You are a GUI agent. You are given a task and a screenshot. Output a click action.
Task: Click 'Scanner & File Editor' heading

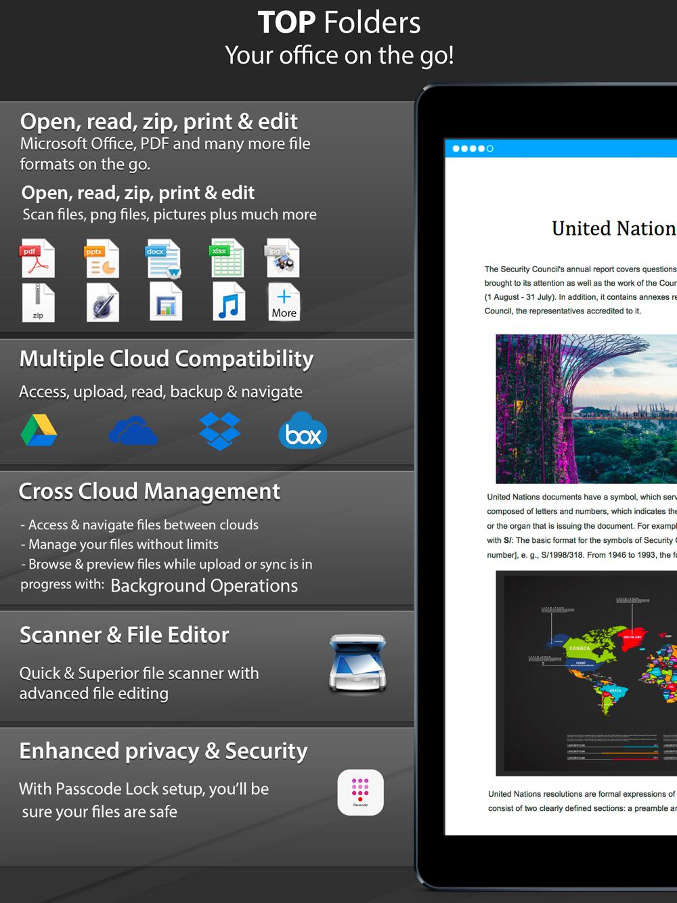click(x=124, y=635)
